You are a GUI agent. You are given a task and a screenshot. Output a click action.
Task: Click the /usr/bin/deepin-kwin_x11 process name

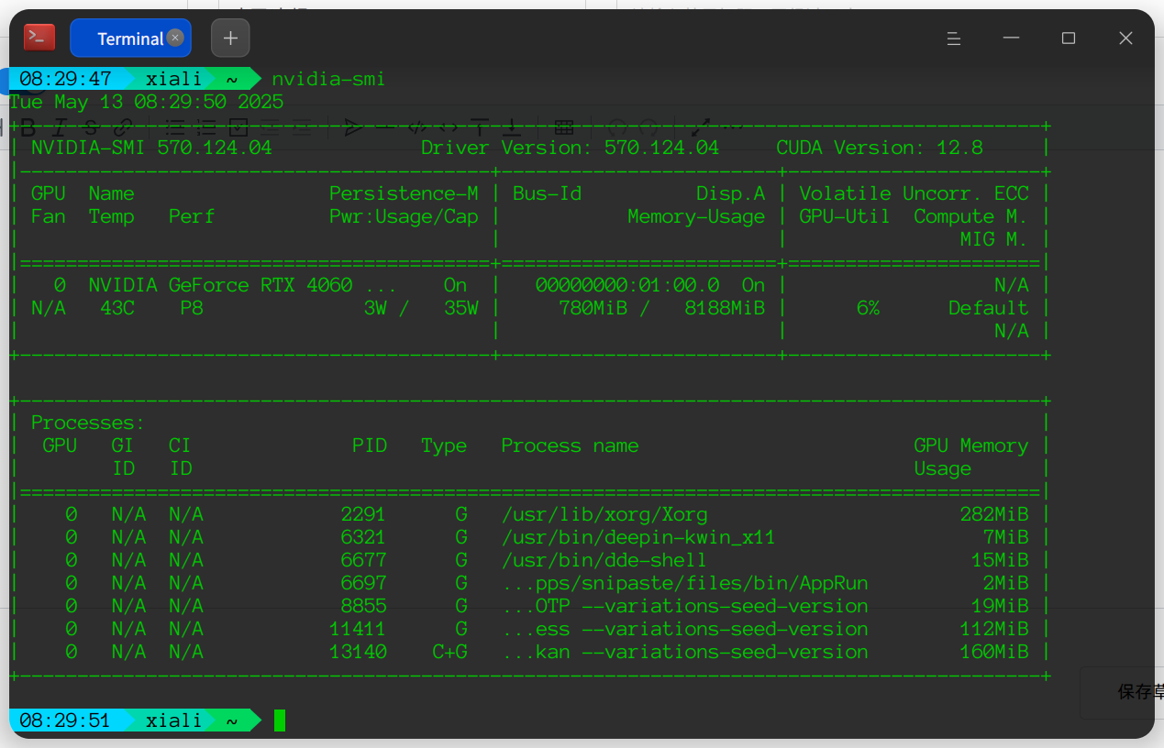pyautogui.click(x=638, y=537)
